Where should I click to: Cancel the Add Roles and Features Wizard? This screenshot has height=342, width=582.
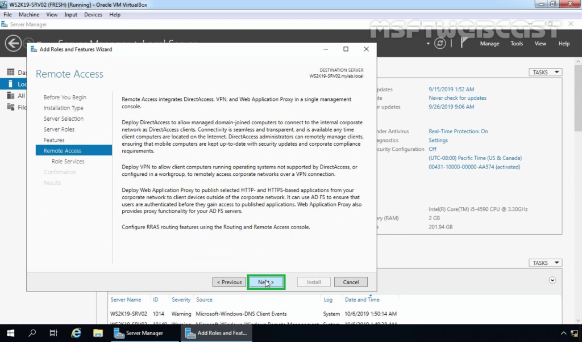tap(351, 282)
